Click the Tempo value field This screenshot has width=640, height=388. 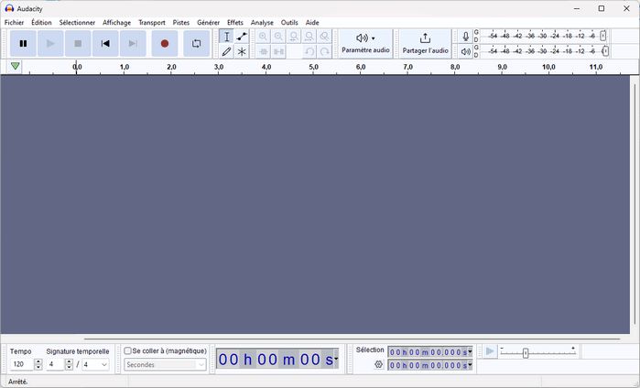(22, 364)
